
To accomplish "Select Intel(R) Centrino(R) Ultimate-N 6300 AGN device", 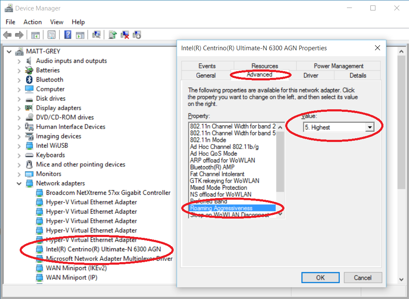I will click(x=103, y=249).
